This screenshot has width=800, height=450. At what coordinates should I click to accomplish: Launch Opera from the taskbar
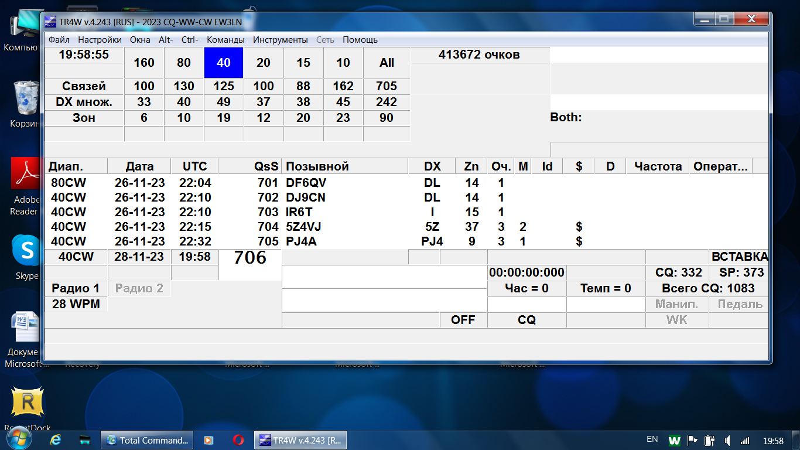pos(238,440)
